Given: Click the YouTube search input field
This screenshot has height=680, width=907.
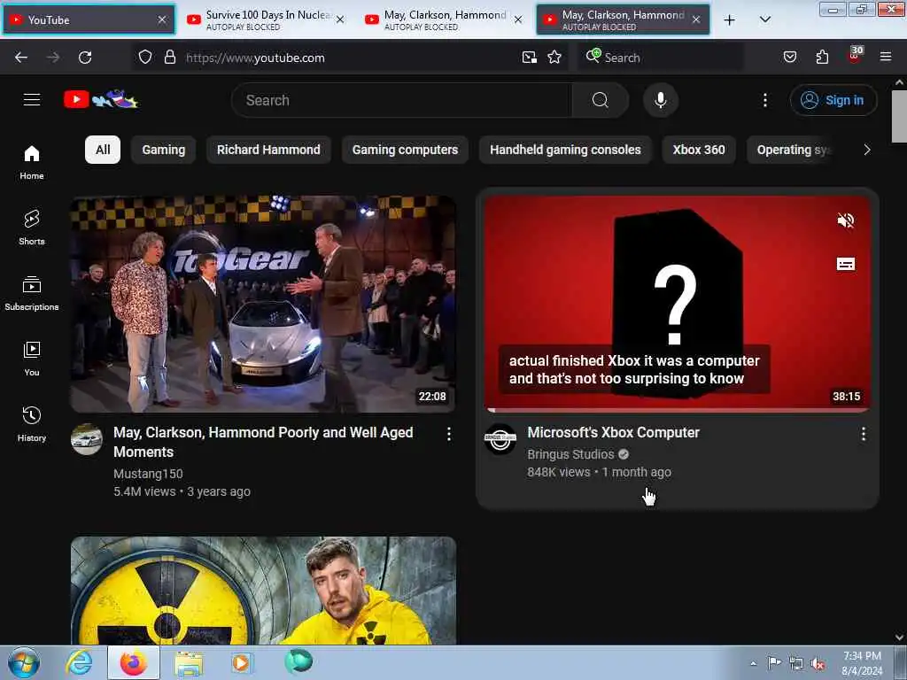Looking at the screenshot, I should pyautogui.click(x=401, y=100).
